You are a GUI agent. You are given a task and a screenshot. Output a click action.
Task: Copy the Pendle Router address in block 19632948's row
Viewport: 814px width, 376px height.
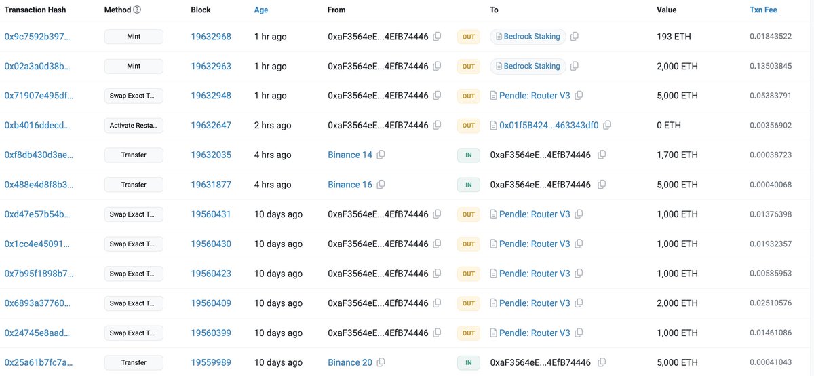point(579,96)
